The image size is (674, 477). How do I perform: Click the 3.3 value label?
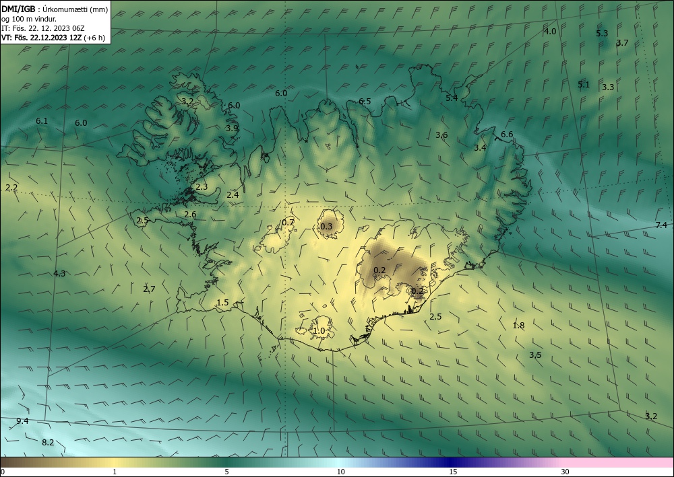(607, 87)
